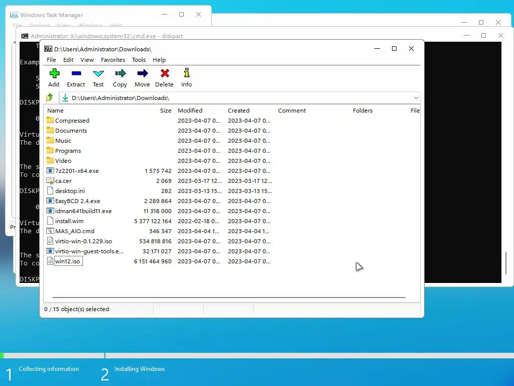Click the Info toolbar icon

pos(187,72)
